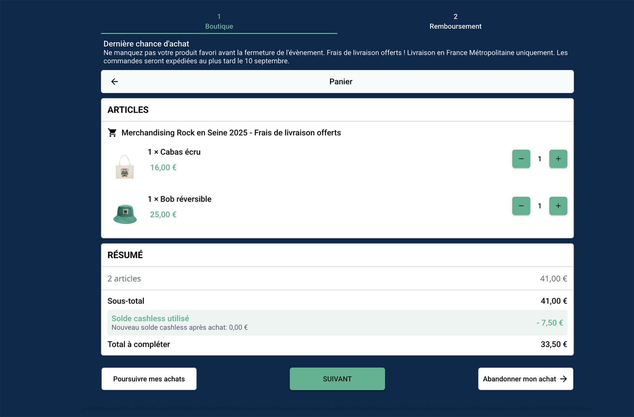Open the Cabas écru tote bag thumbnail

(x=125, y=167)
